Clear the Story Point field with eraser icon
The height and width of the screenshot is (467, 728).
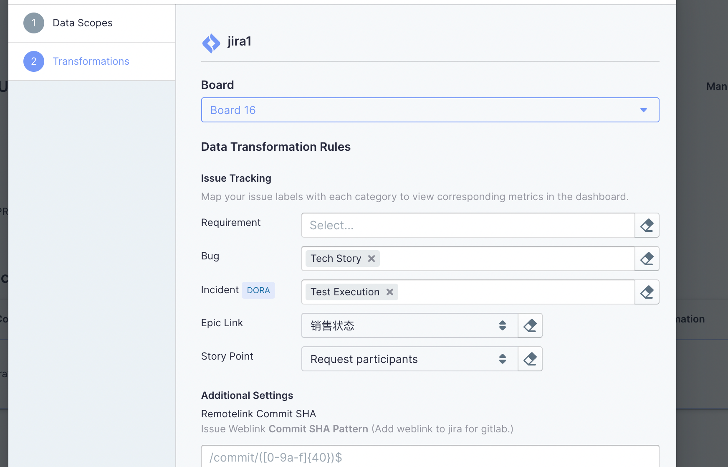[530, 359]
